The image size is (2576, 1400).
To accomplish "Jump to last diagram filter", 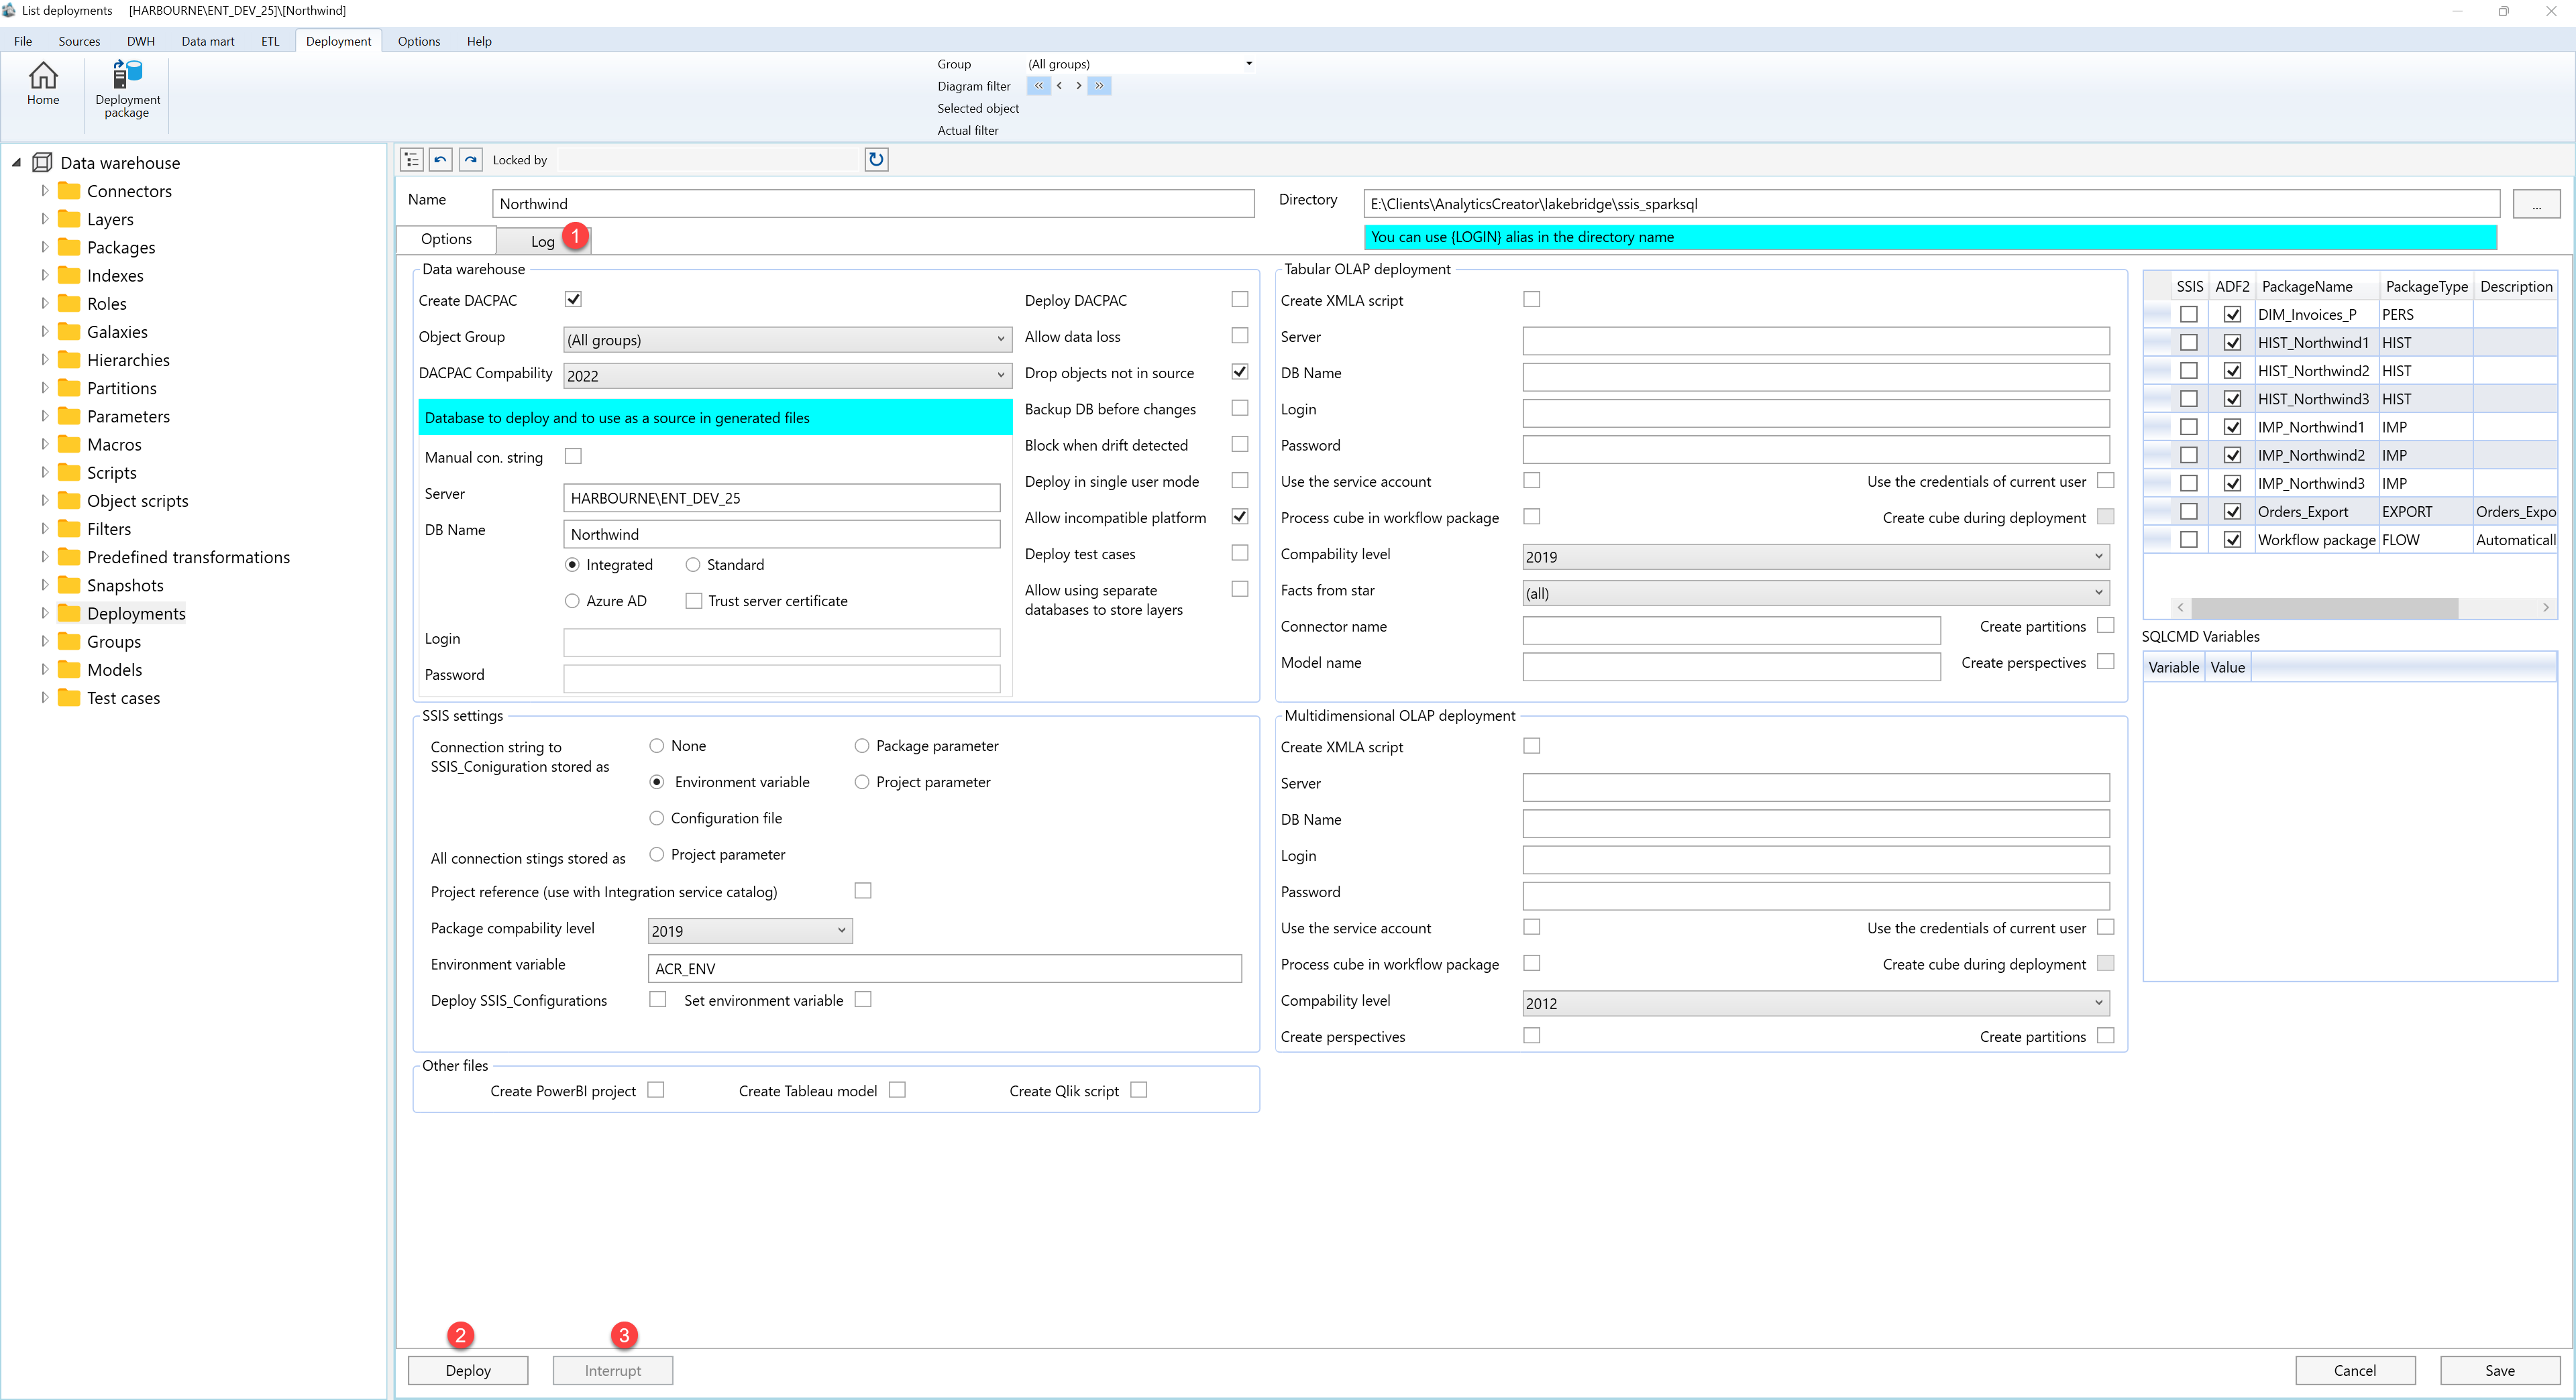I will pos(1099,86).
